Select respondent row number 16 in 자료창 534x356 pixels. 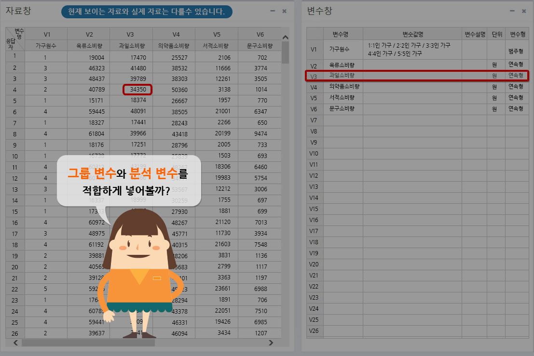14,223
